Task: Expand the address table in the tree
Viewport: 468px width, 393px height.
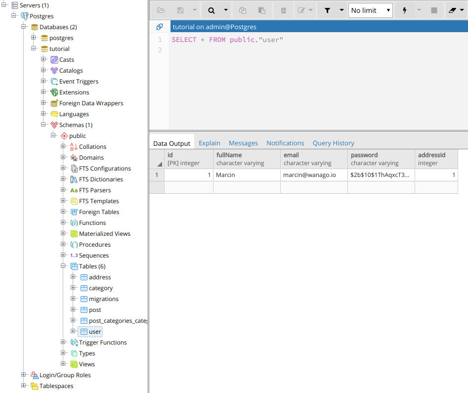Action: (73, 277)
